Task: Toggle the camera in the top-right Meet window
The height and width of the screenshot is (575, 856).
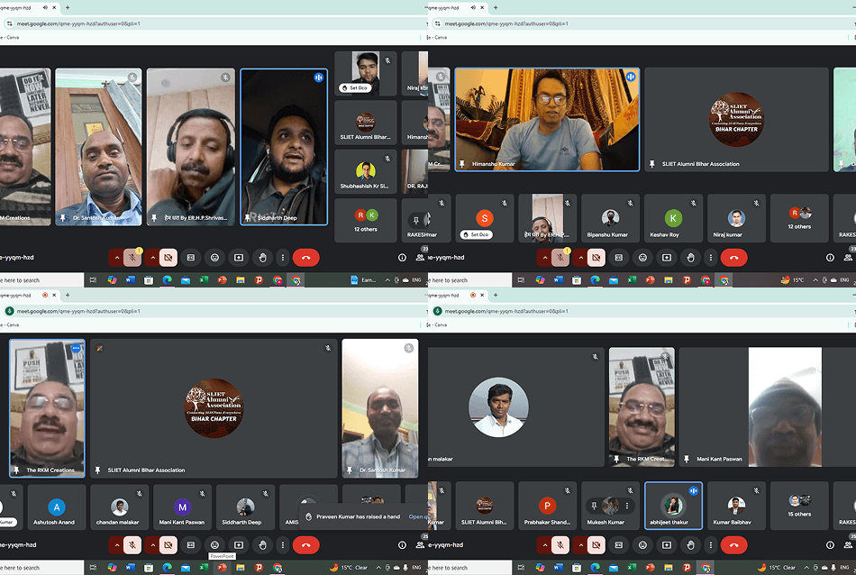Action: point(596,258)
